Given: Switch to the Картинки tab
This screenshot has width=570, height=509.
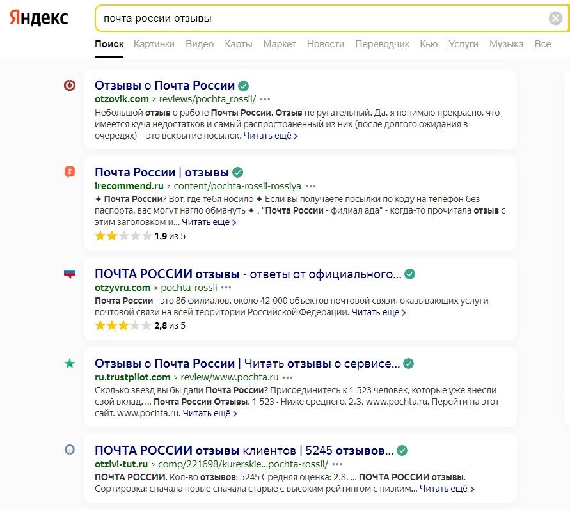Looking at the screenshot, I should 154,44.
